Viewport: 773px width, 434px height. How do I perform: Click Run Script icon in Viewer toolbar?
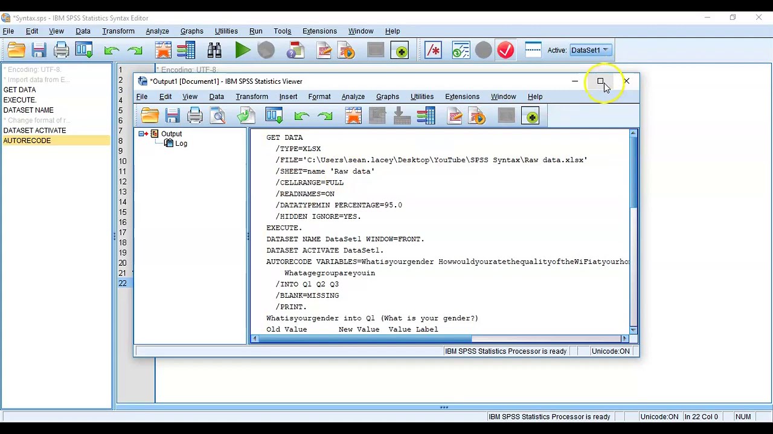pos(478,116)
